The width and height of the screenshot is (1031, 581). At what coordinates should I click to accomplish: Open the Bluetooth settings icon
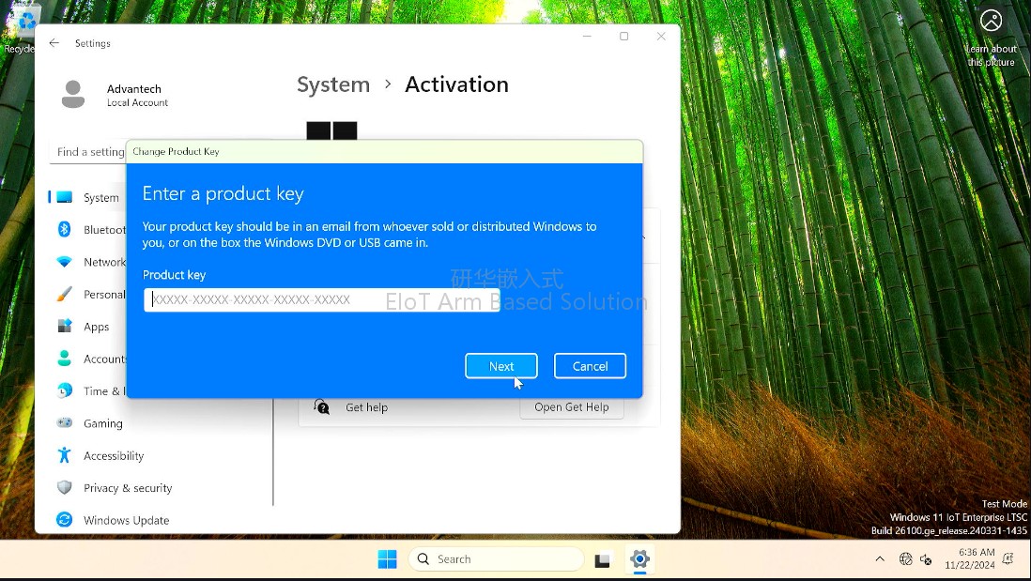click(x=65, y=229)
